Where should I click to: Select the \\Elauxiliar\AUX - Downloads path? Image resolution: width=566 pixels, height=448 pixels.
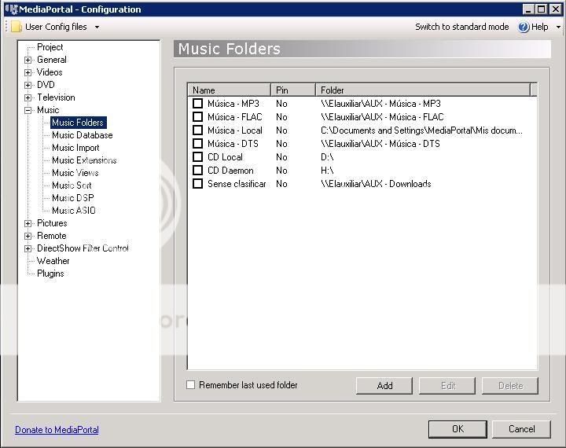tap(376, 184)
